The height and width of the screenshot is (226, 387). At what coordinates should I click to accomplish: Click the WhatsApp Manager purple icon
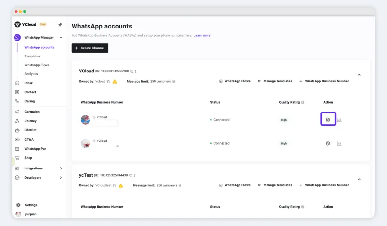click(x=17, y=38)
